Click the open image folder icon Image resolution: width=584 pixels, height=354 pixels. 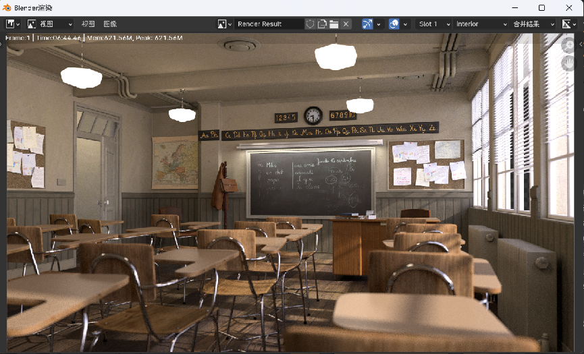(334, 24)
